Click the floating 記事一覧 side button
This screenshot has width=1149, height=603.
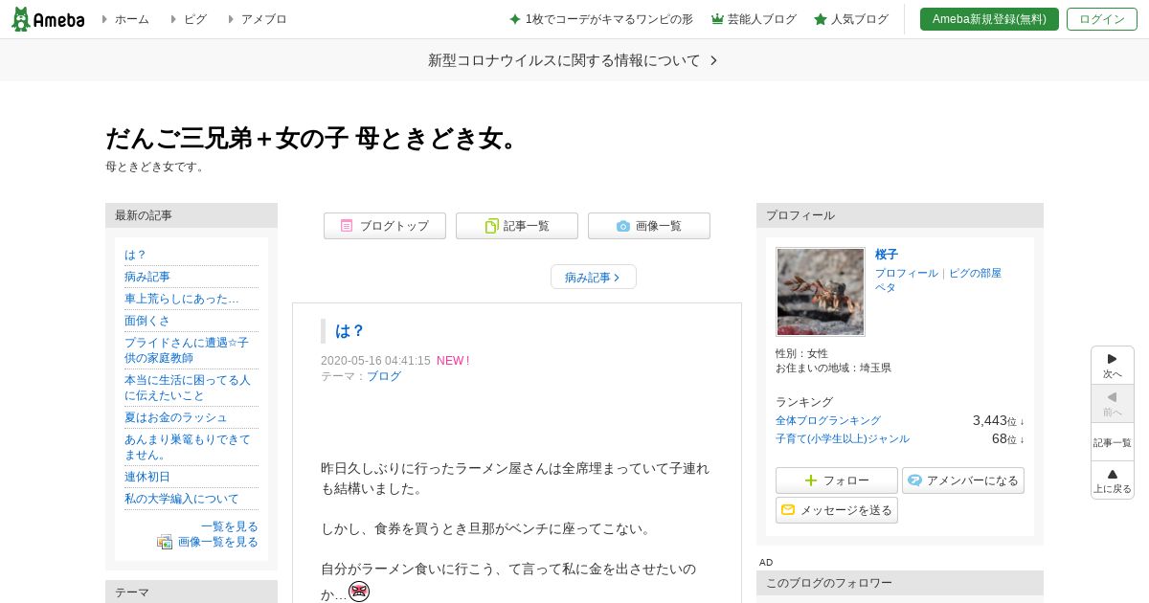pos(1113,442)
